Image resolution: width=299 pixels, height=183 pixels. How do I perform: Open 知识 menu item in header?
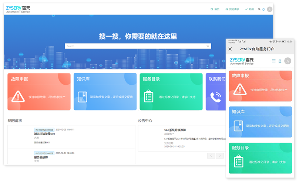249,9
